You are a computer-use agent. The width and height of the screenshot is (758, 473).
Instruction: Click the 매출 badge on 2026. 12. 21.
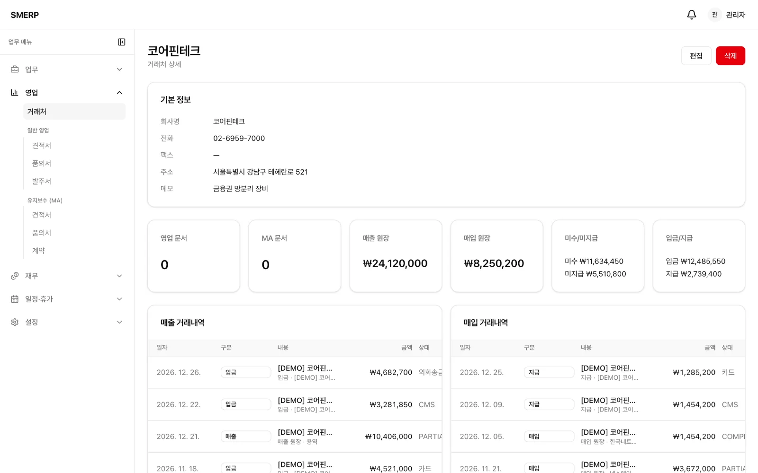(x=246, y=437)
